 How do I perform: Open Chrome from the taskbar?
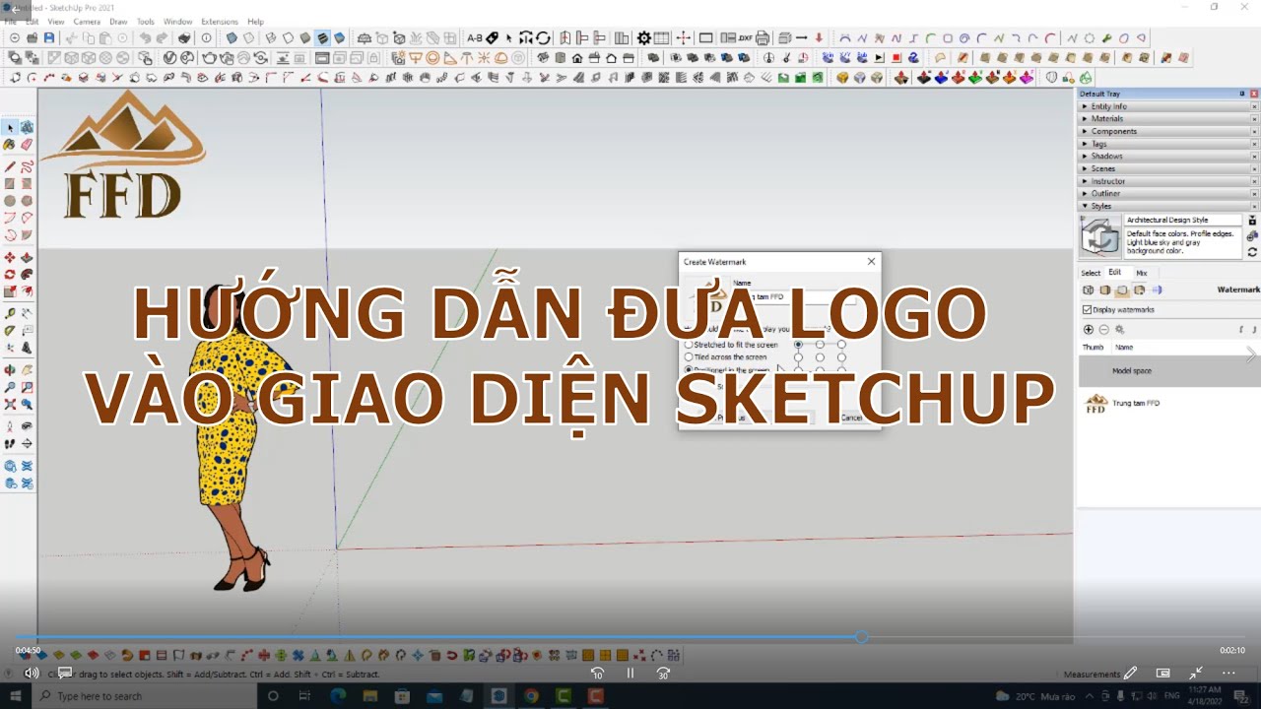pos(531,695)
